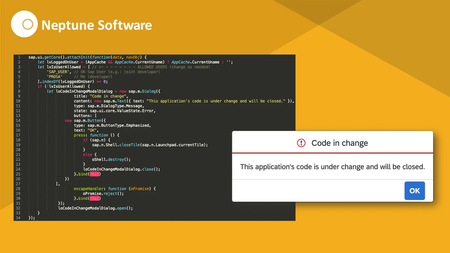Click "lvLoggedOnUser" variable on line 2

click(x=63, y=62)
